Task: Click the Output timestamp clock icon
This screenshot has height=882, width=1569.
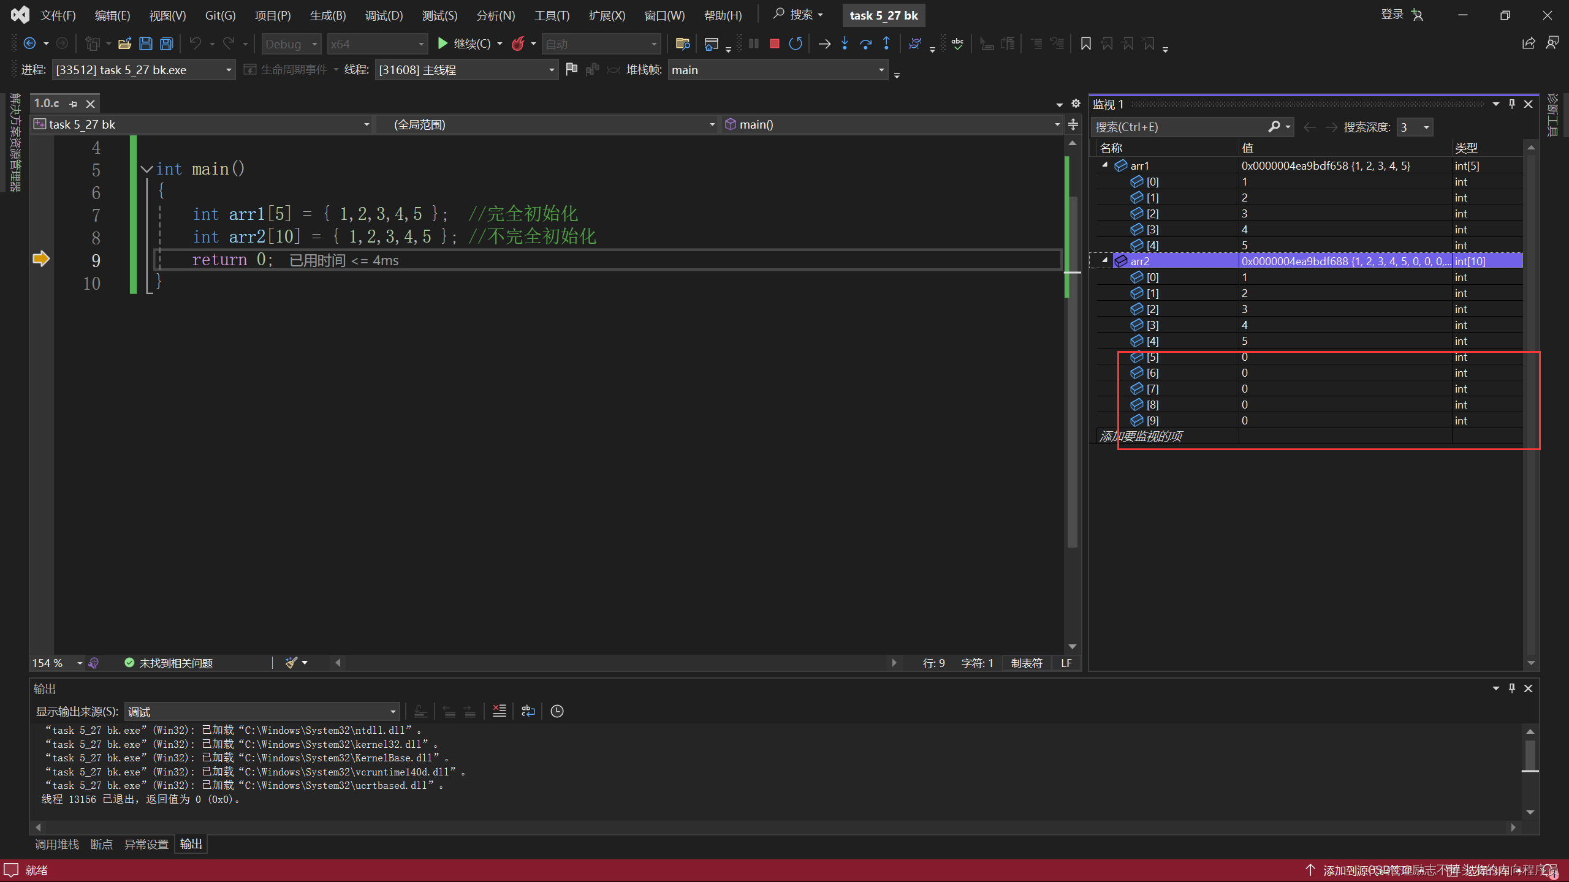Action: [557, 711]
